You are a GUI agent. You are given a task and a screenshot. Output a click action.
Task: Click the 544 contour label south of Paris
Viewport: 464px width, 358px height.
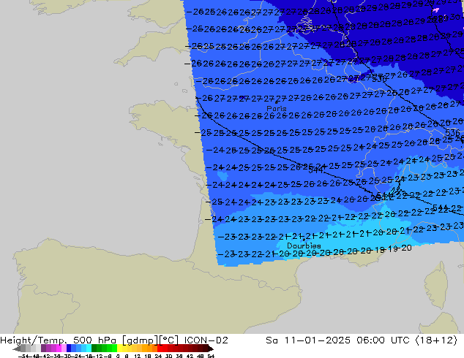(315, 170)
